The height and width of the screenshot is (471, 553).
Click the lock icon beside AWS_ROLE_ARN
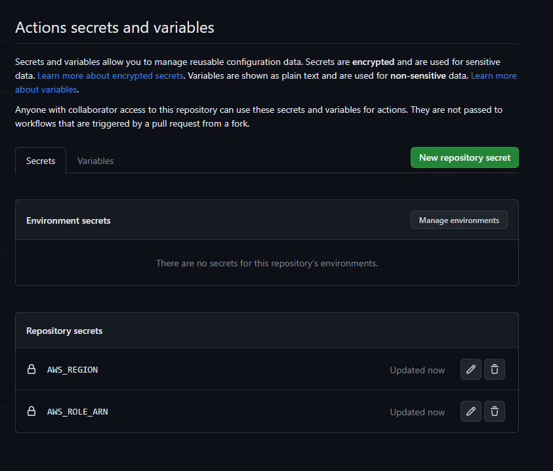pos(31,411)
